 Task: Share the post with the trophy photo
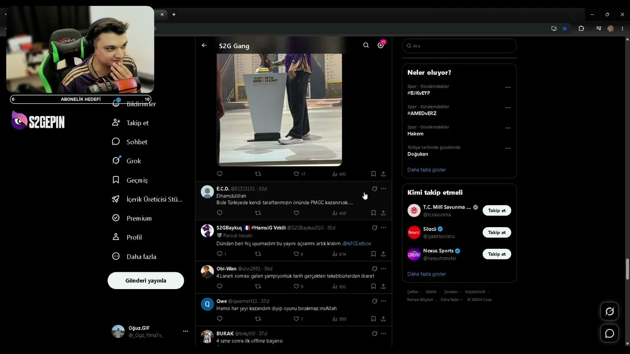[383, 174]
